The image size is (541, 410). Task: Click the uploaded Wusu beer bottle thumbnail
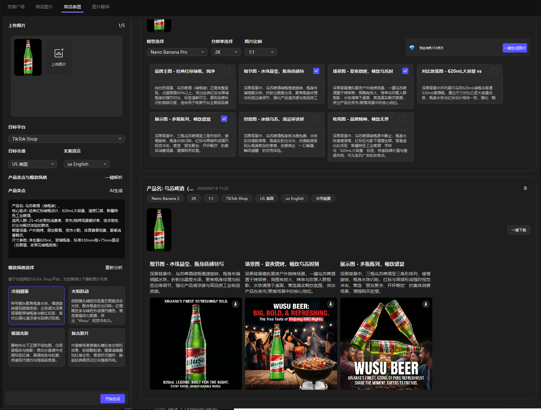click(x=28, y=57)
